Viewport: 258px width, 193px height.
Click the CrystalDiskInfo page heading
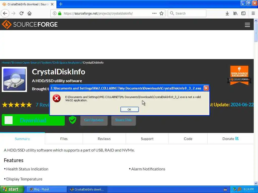[58, 72]
